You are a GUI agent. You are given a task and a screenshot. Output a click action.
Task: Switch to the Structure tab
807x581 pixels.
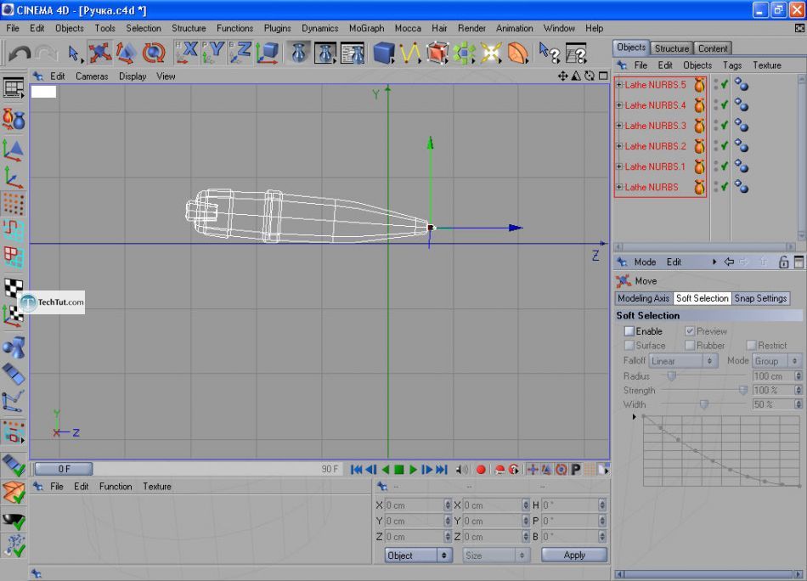(671, 48)
